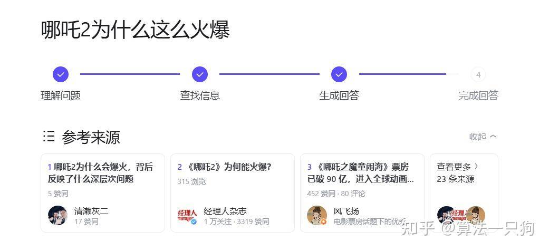
Task: Click 清濑灰二 avatar
Action: coord(58,215)
